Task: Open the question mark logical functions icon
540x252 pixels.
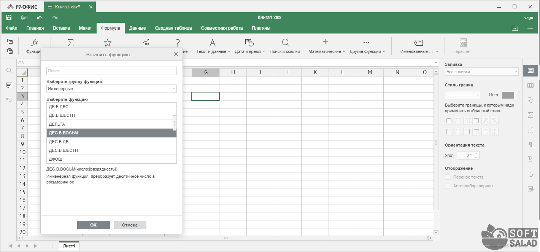Action: (178, 43)
